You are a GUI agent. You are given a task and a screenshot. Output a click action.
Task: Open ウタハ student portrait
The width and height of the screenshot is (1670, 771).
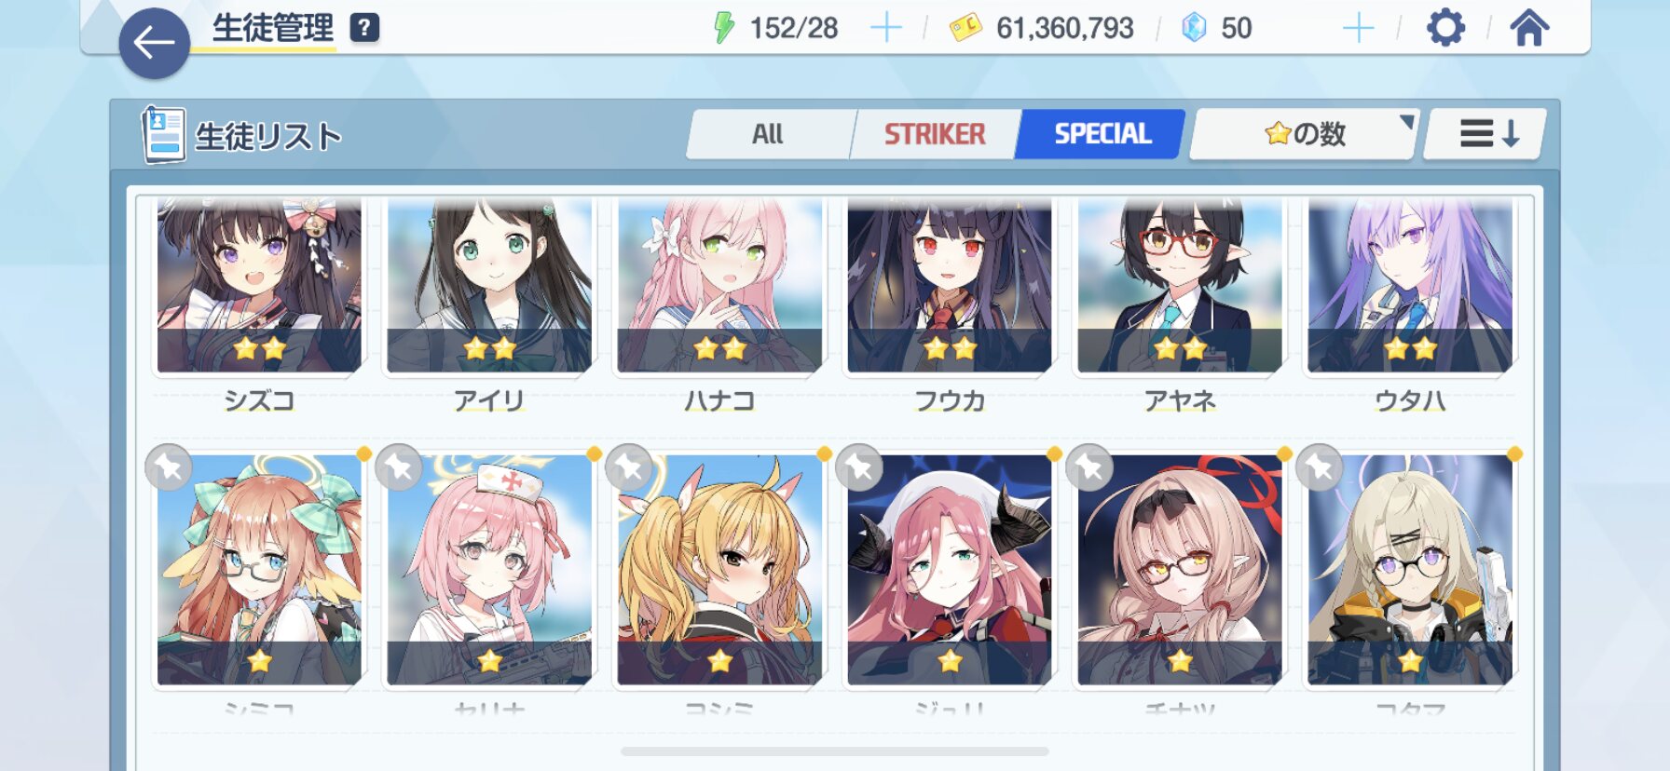click(x=1410, y=285)
